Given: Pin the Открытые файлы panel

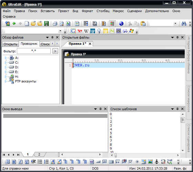Looking at the screenshot, I should click(177, 37).
